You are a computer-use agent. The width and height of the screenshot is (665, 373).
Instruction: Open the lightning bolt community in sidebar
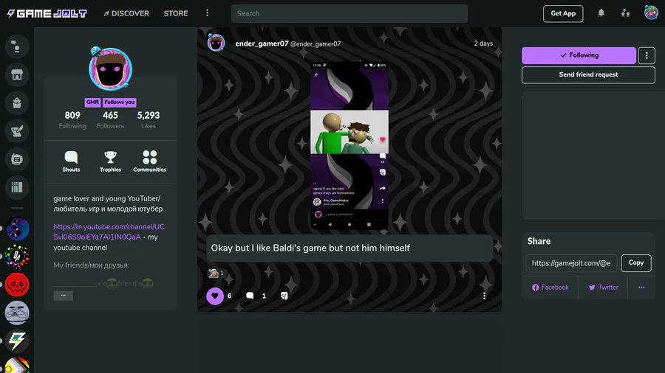[x=17, y=341]
